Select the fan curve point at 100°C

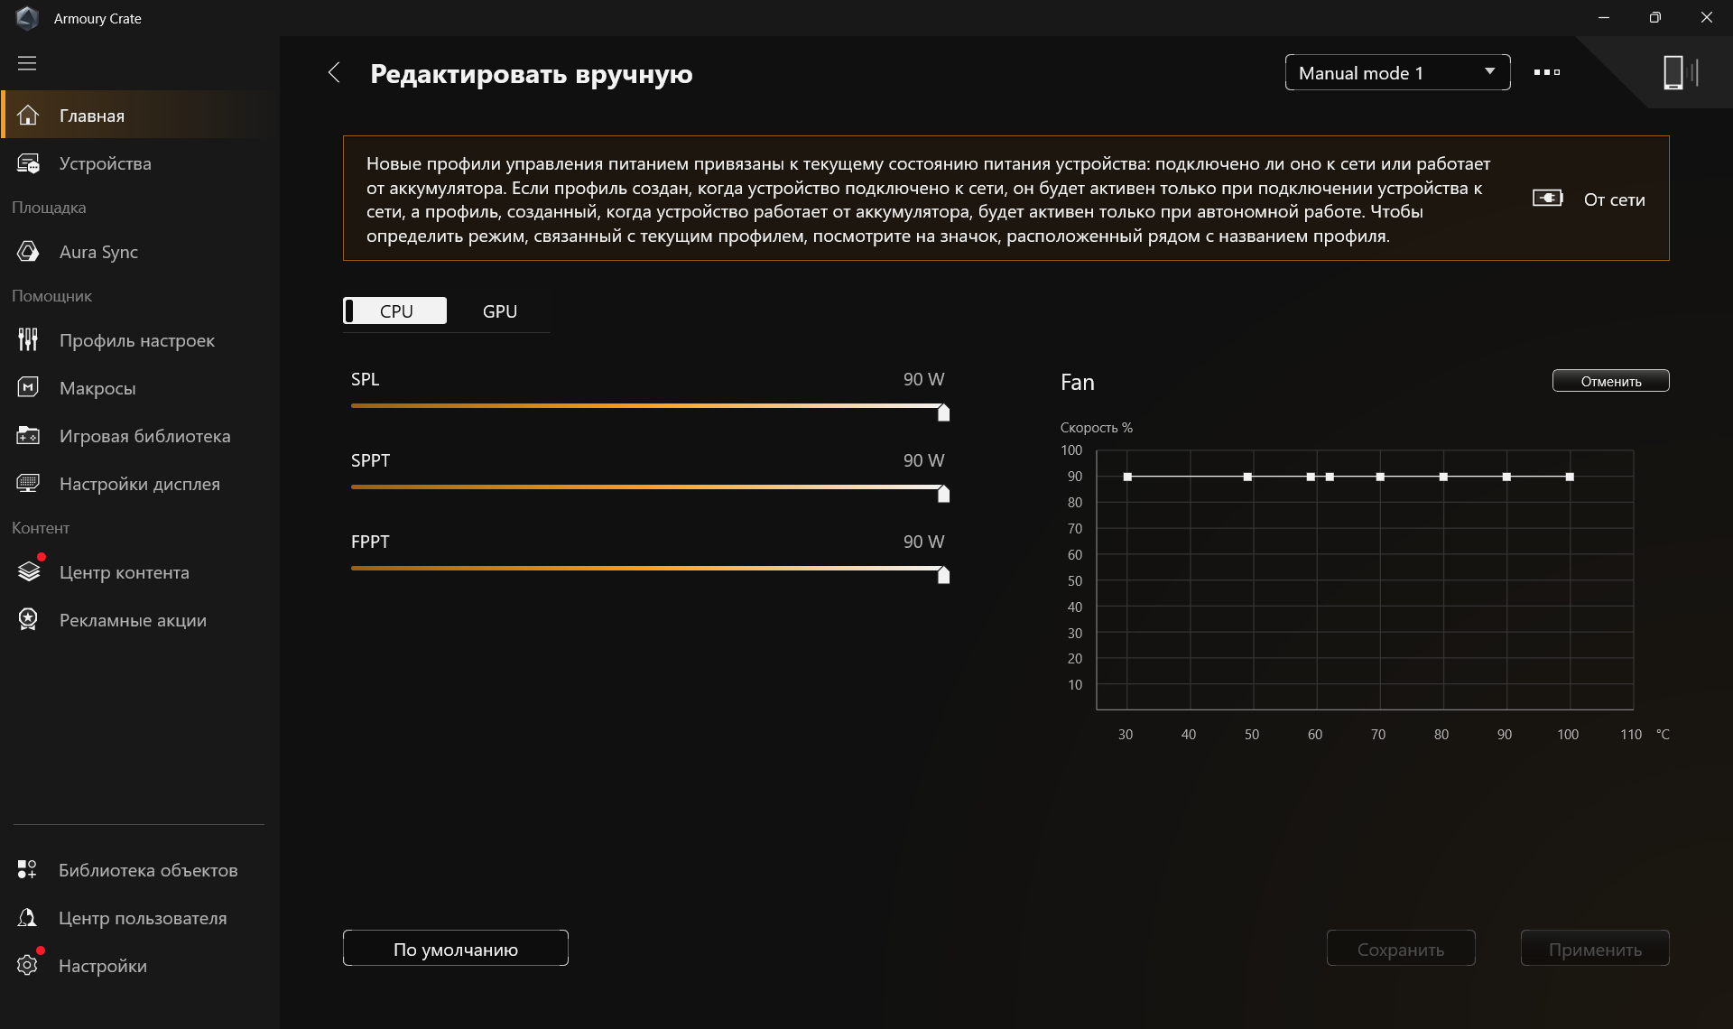point(1570,477)
